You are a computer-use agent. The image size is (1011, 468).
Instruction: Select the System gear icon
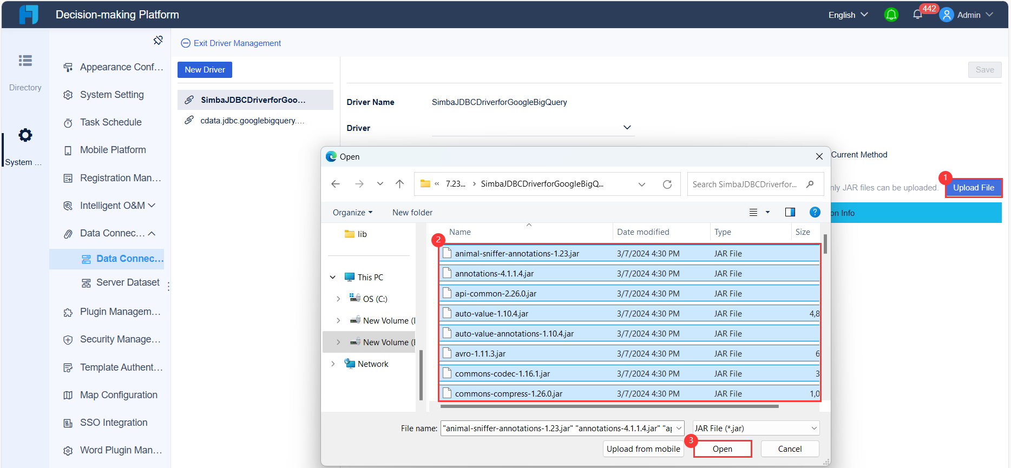[25, 135]
